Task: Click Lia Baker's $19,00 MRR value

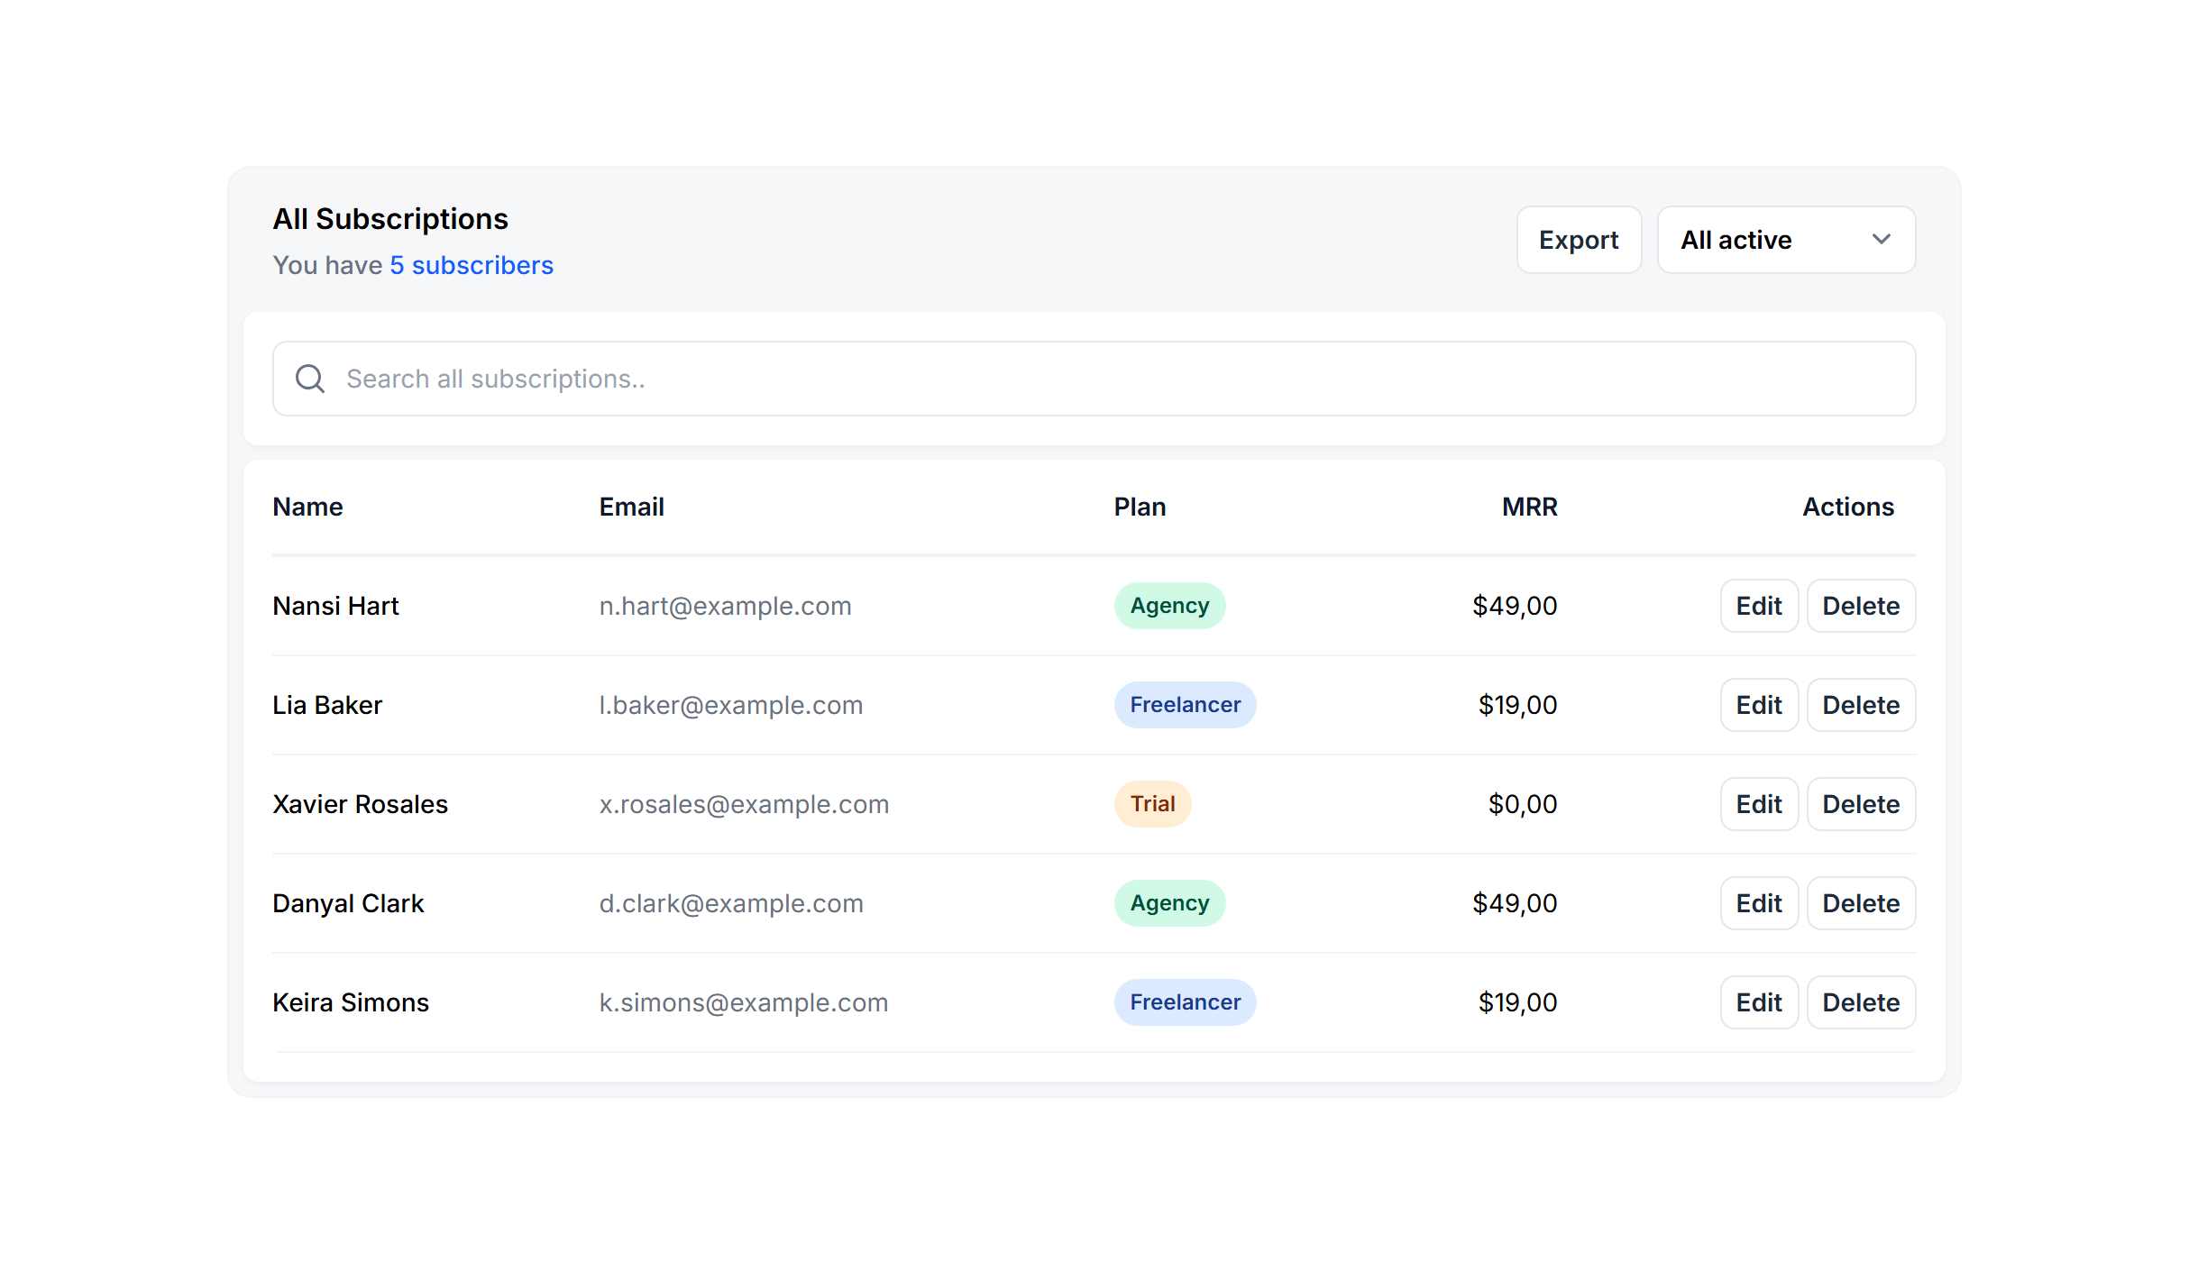Action: (1517, 705)
